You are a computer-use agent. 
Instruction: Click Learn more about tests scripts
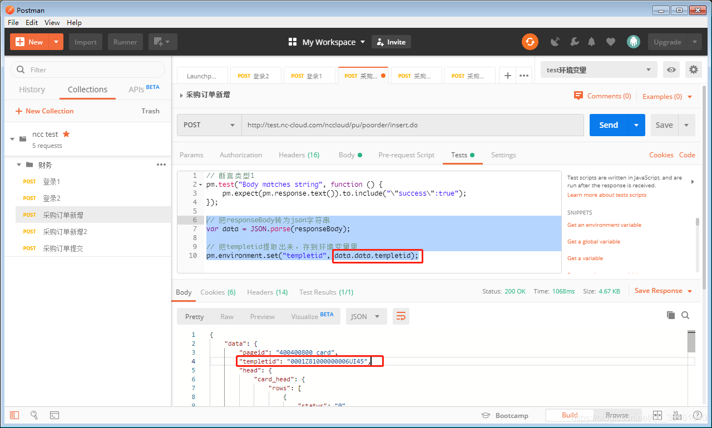tap(607, 195)
